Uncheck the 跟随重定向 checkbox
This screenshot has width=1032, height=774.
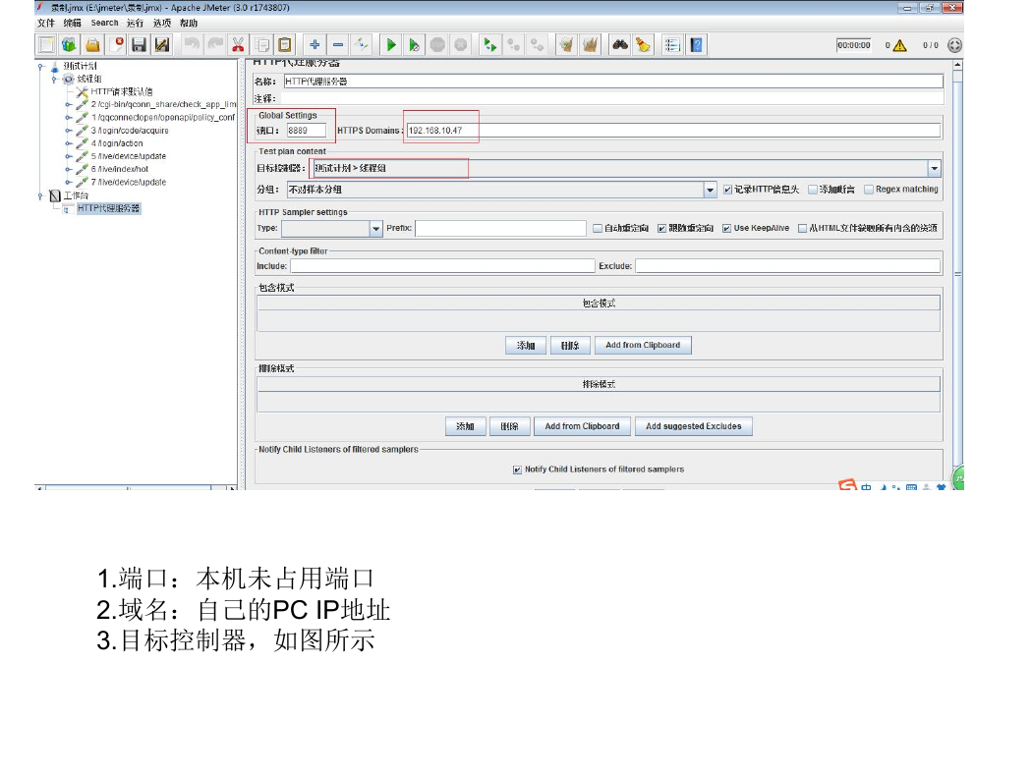(662, 228)
